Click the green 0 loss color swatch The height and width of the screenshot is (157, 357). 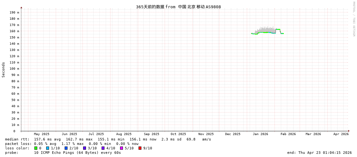point(36,148)
